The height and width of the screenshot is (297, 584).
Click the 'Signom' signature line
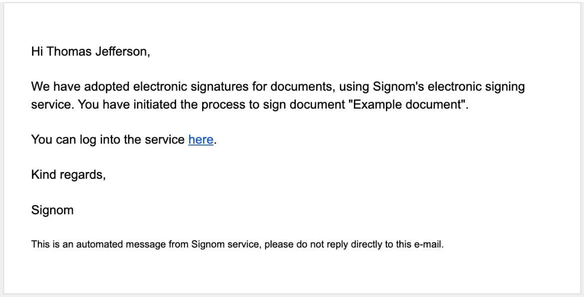point(52,210)
